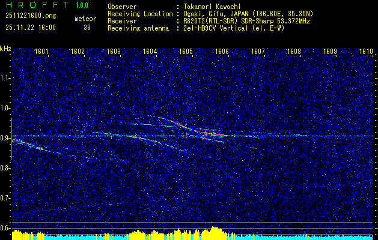Click the 1608 time marker

click(x=294, y=52)
